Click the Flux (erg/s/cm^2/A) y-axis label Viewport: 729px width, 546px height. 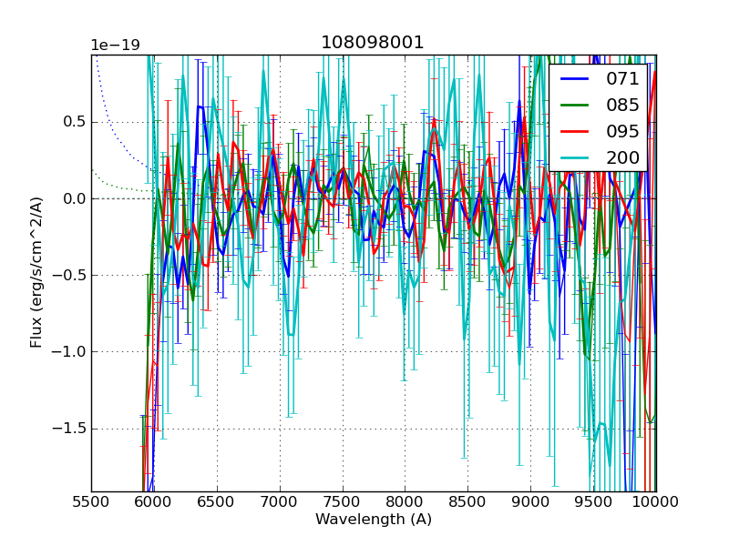point(36,273)
